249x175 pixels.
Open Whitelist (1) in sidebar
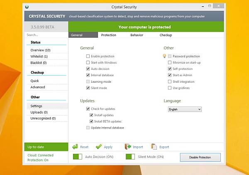(47, 57)
